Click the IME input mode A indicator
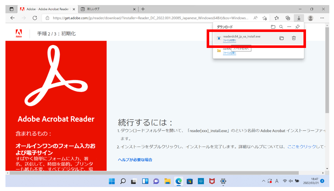The image size is (334, 191). [277, 181]
